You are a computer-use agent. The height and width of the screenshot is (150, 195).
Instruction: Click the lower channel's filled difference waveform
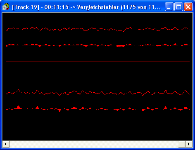pyautogui.click(x=98, y=109)
